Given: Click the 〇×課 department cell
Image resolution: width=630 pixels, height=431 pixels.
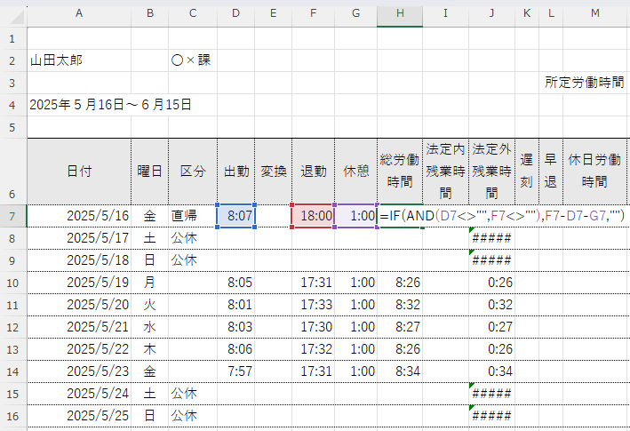Looking at the screenshot, I should pyautogui.click(x=193, y=60).
